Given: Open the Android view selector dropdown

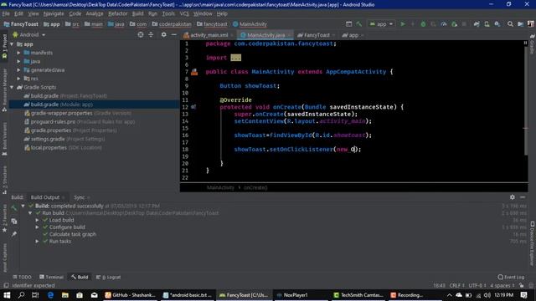Looking at the screenshot, I should coord(28,35).
